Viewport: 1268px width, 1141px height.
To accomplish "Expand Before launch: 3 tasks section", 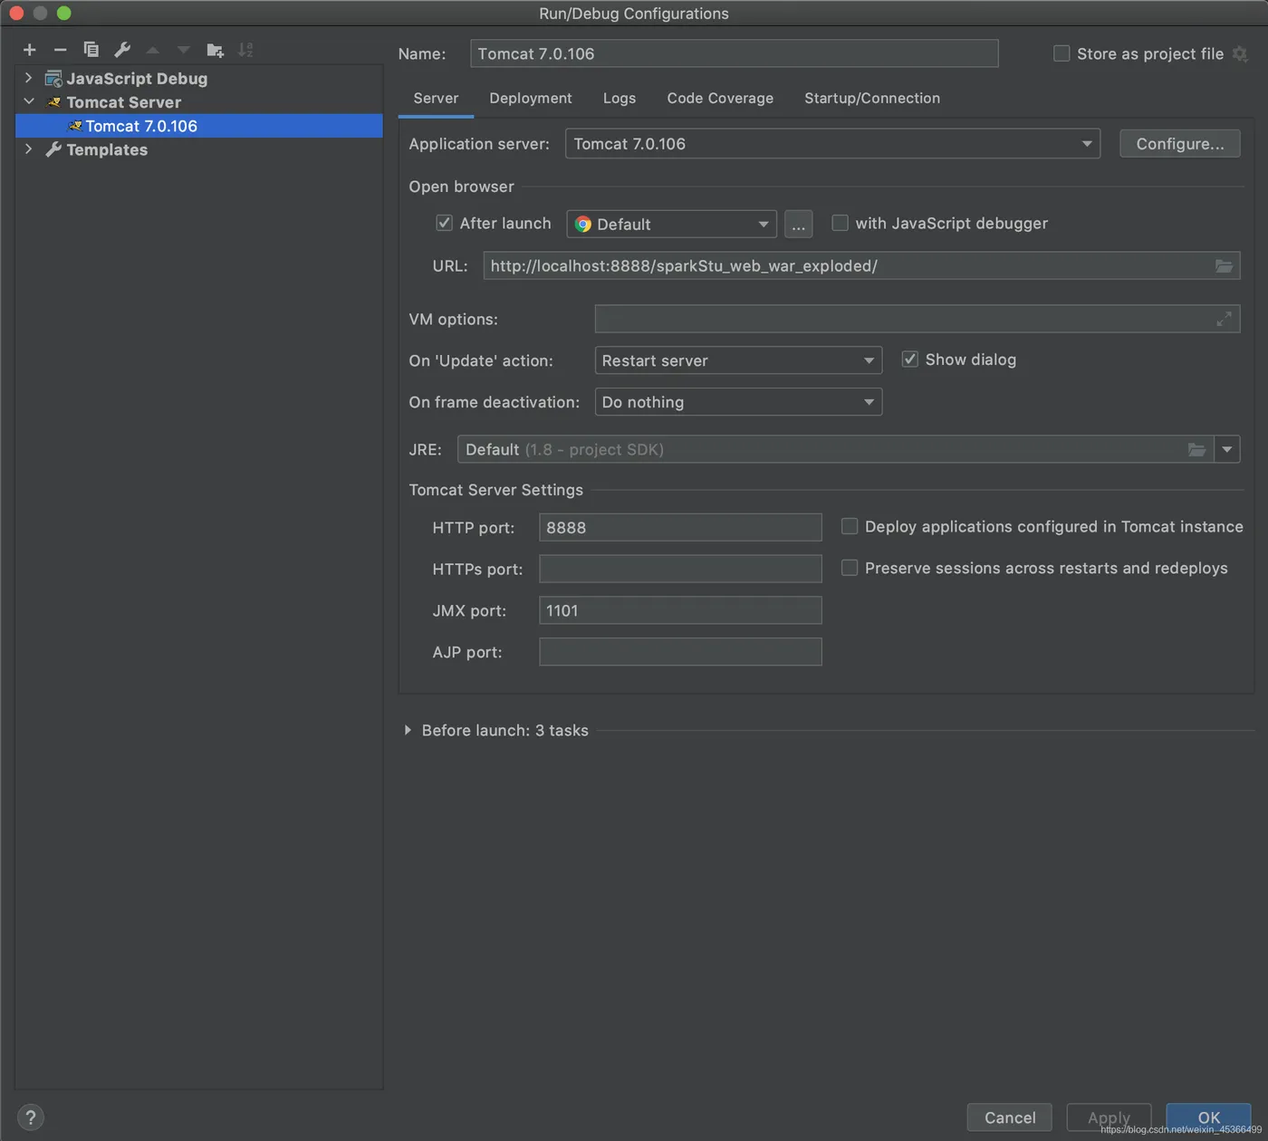I will coord(408,730).
